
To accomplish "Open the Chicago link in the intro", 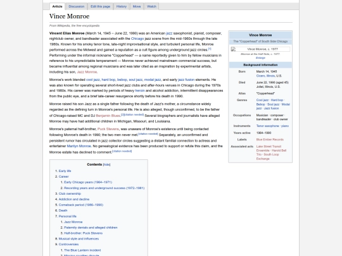I will [x=137, y=39].
